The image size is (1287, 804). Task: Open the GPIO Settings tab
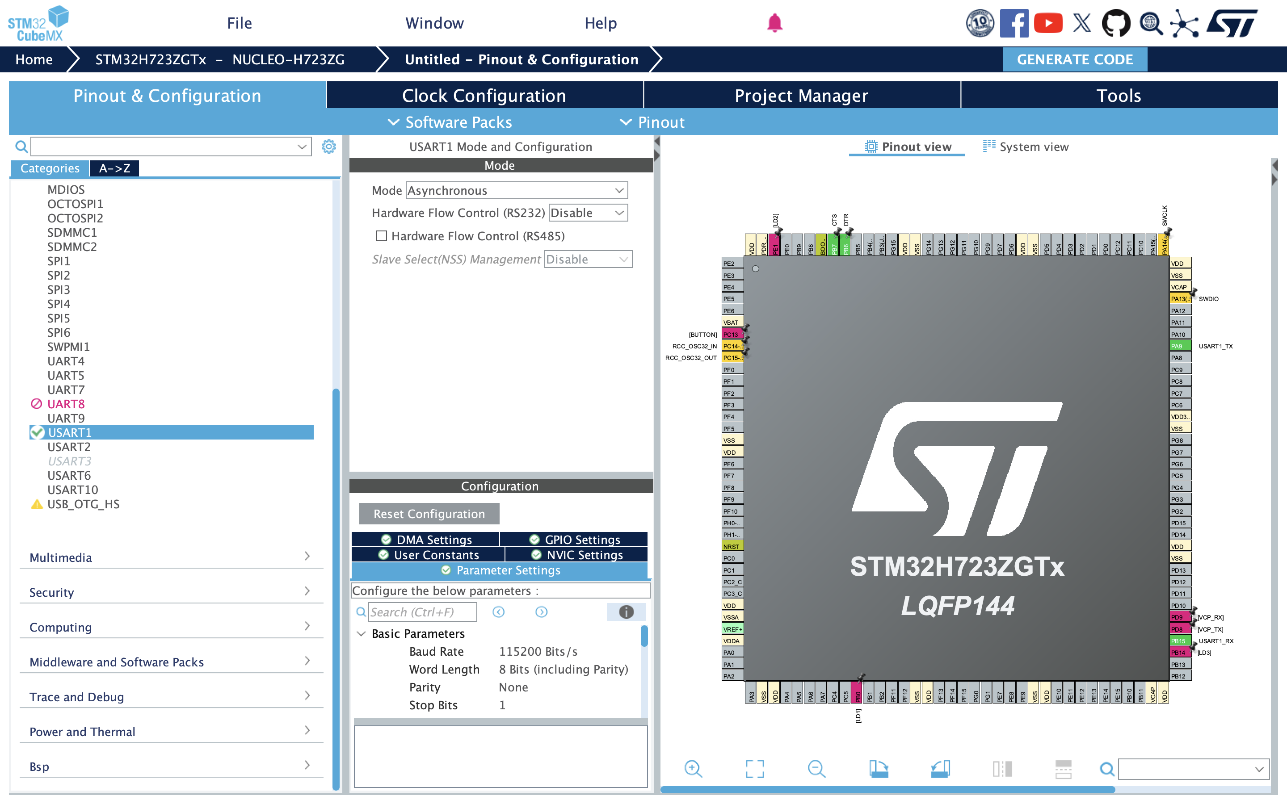click(575, 540)
